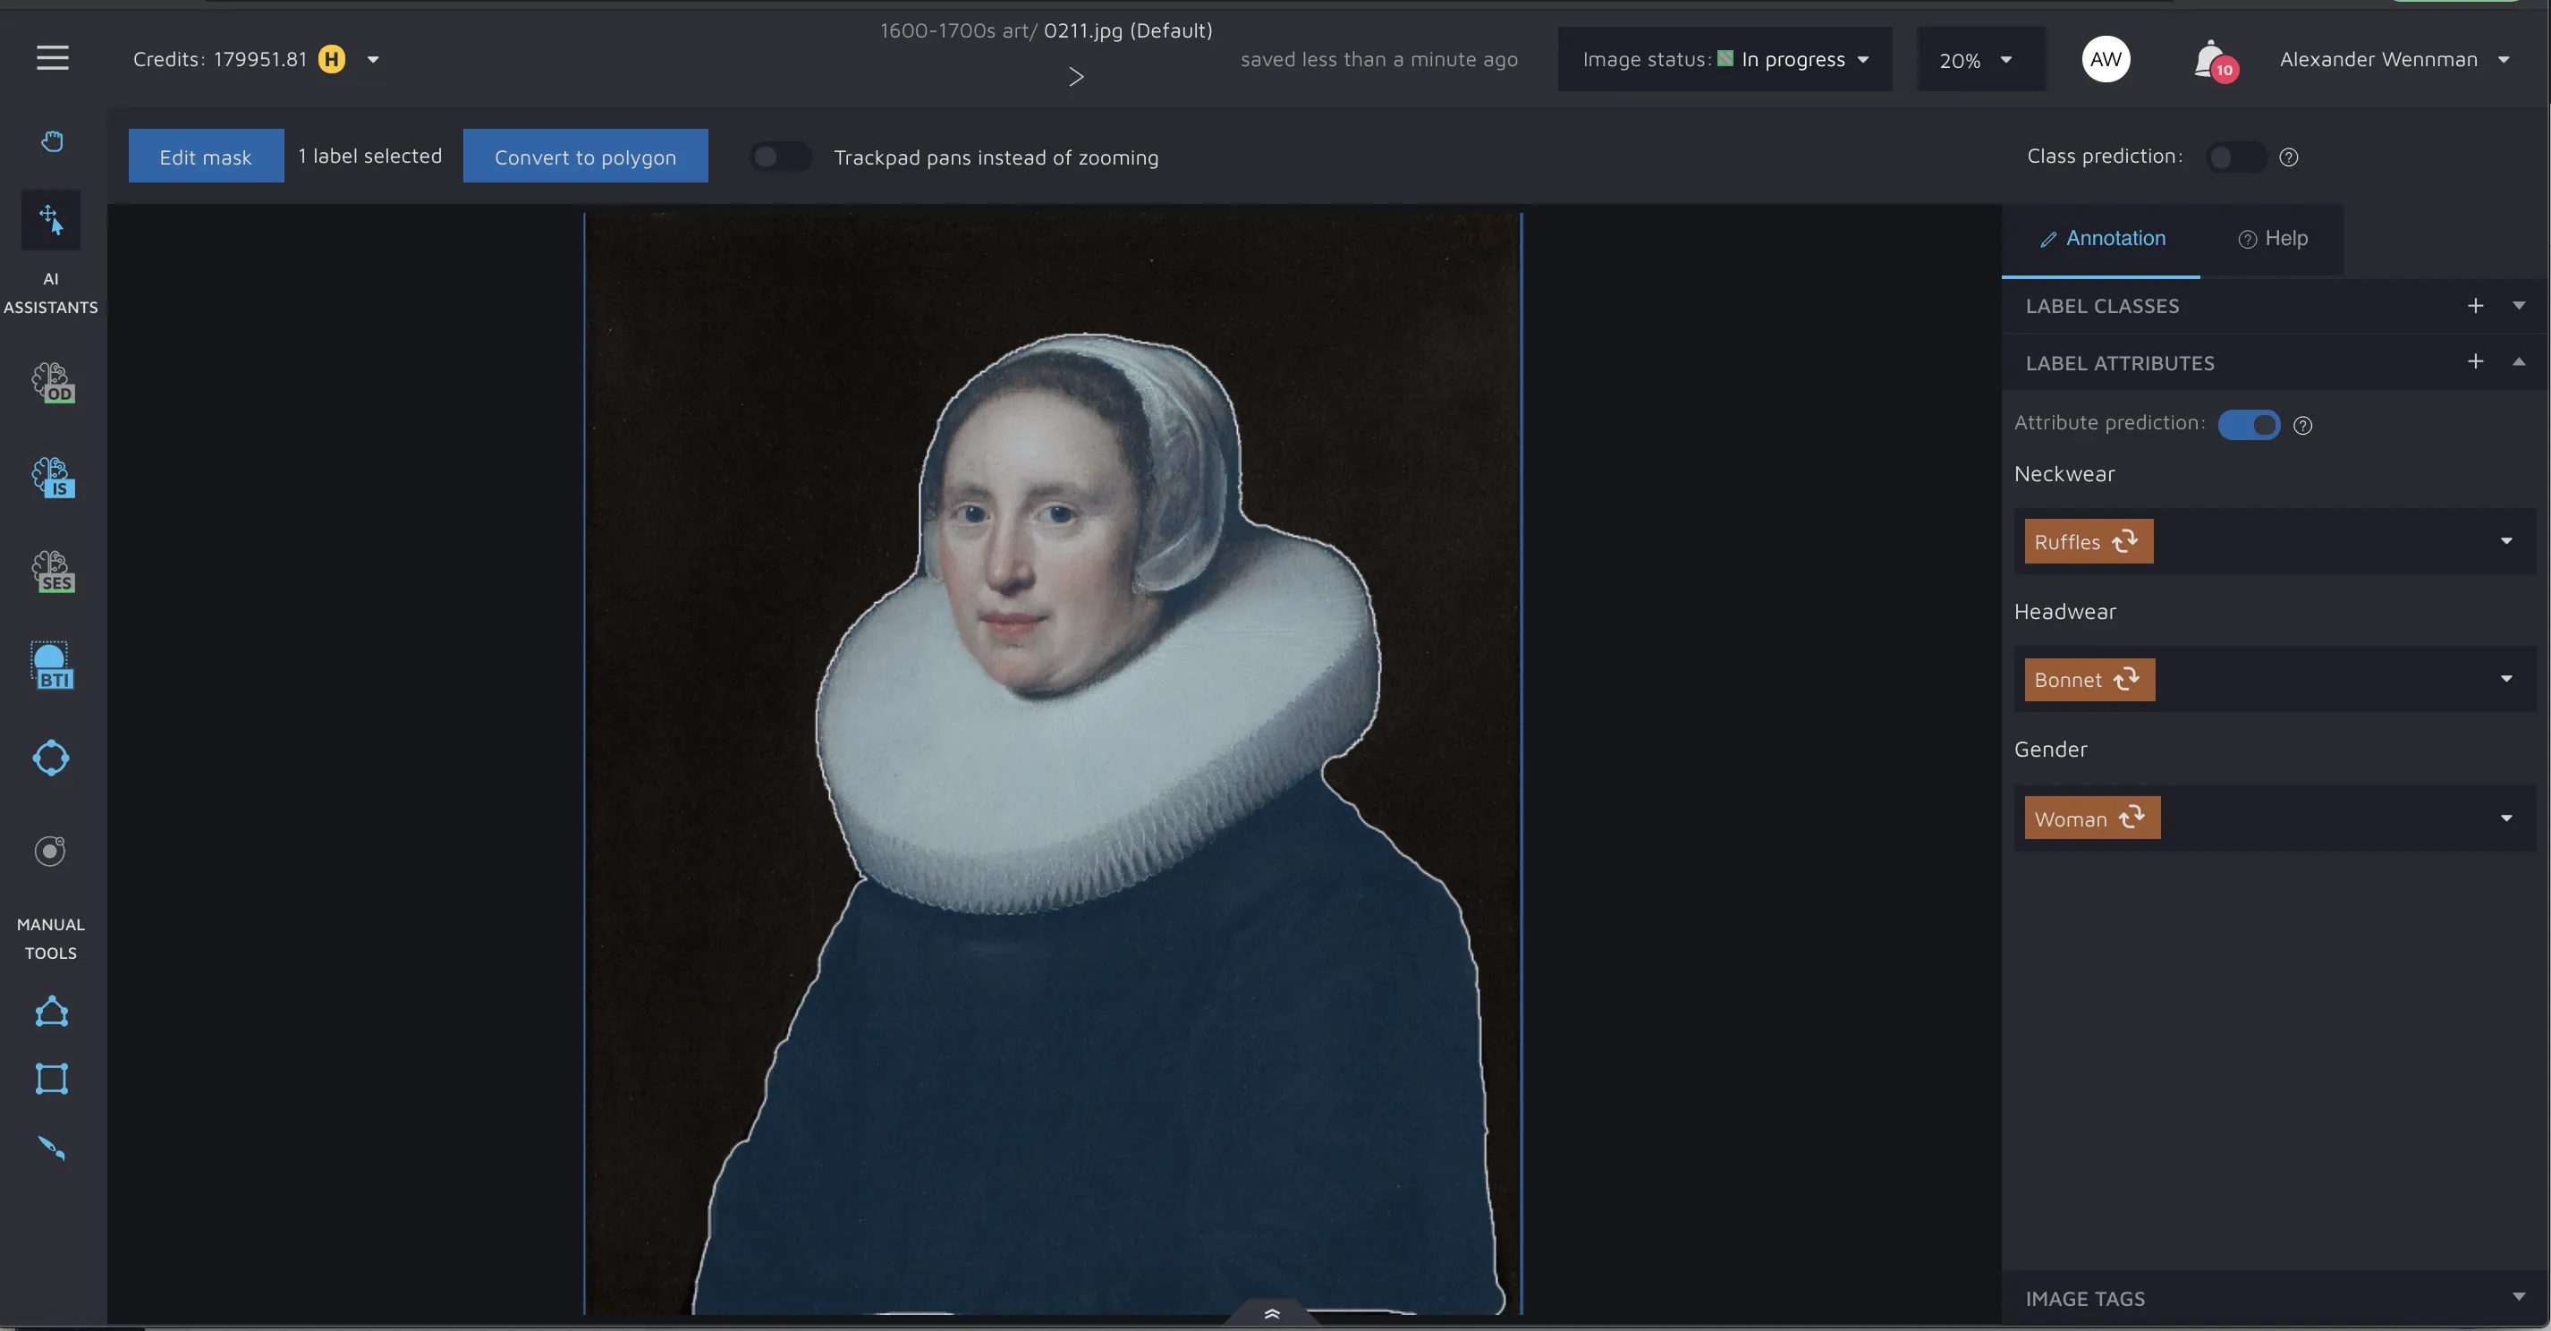Open the hamburger main menu
Viewport: 2551px width, 1331px height.
pyautogui.click(x=53, y=58)
